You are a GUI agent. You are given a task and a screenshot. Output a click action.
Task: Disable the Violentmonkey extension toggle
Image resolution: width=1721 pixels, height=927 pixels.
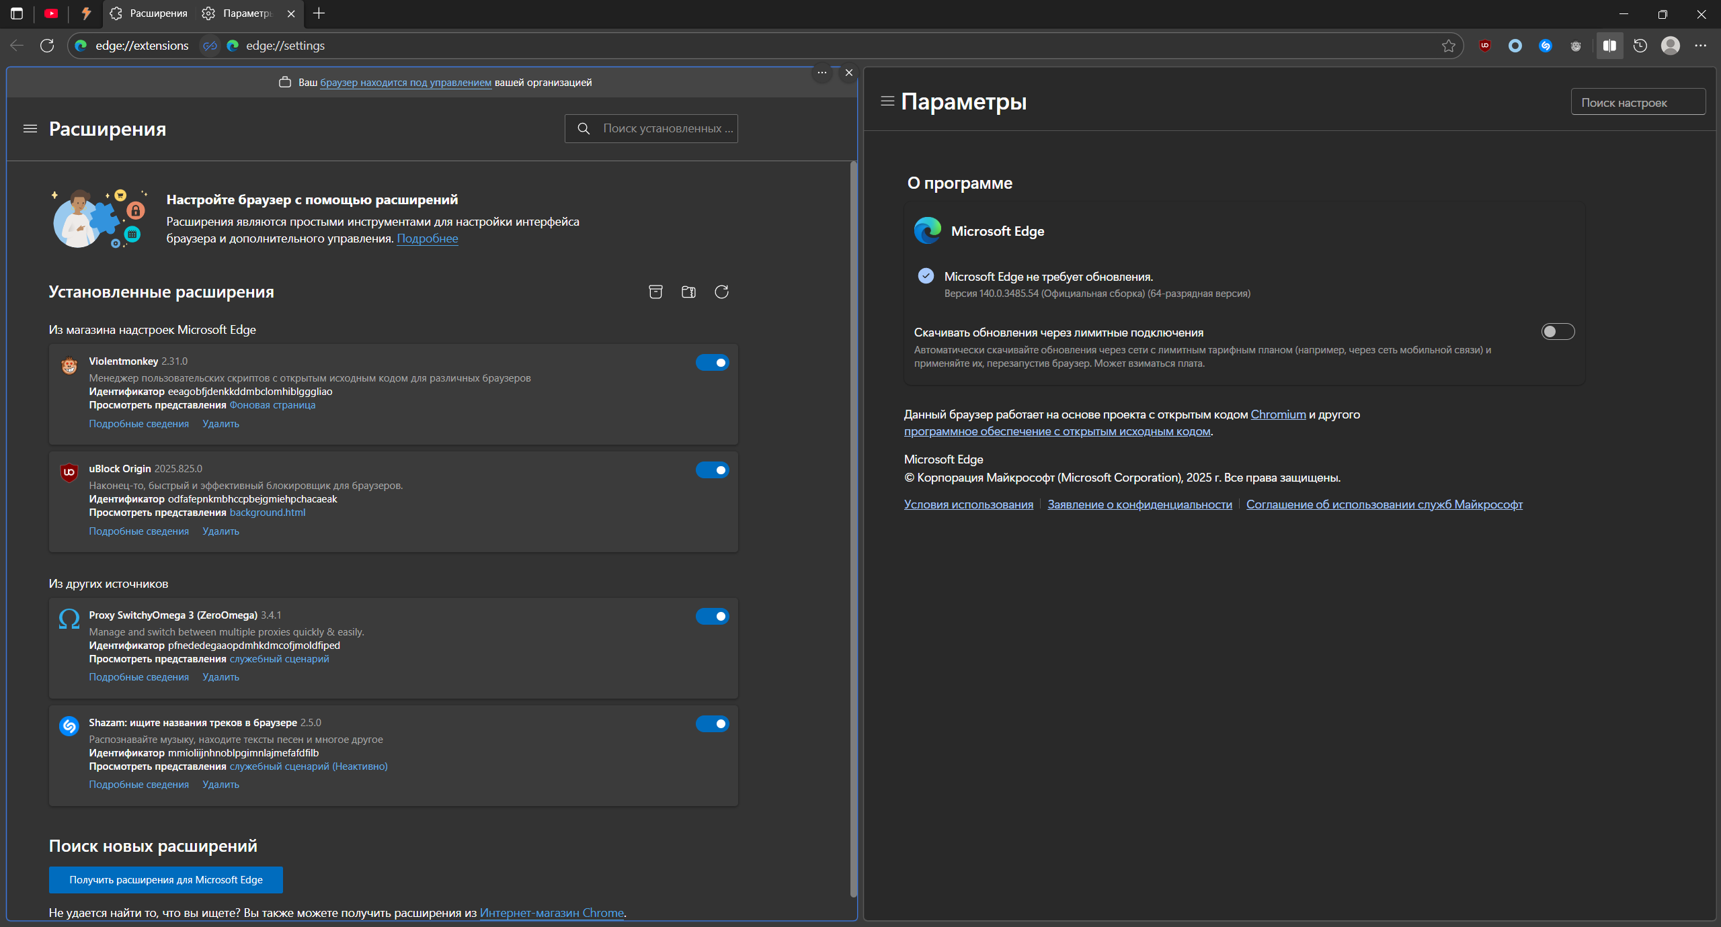pyautogui.click(x=713, y=363)
